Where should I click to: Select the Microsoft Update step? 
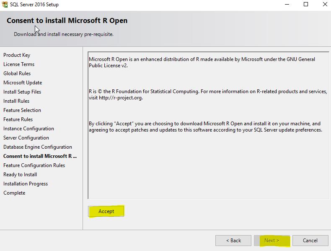(x=23, y=83)
